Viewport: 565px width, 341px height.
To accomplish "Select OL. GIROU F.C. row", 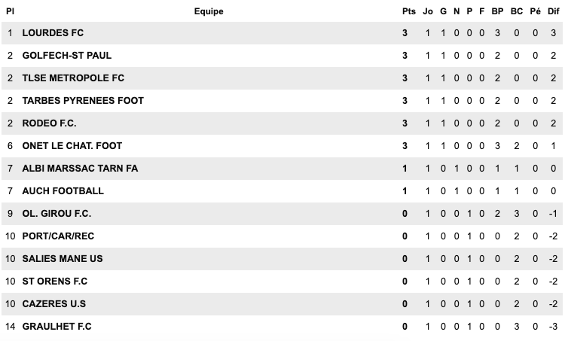I will pos(57,214).
